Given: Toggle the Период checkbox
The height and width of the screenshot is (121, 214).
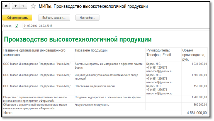Looking at the screenshot, I should tap(16, 26).
